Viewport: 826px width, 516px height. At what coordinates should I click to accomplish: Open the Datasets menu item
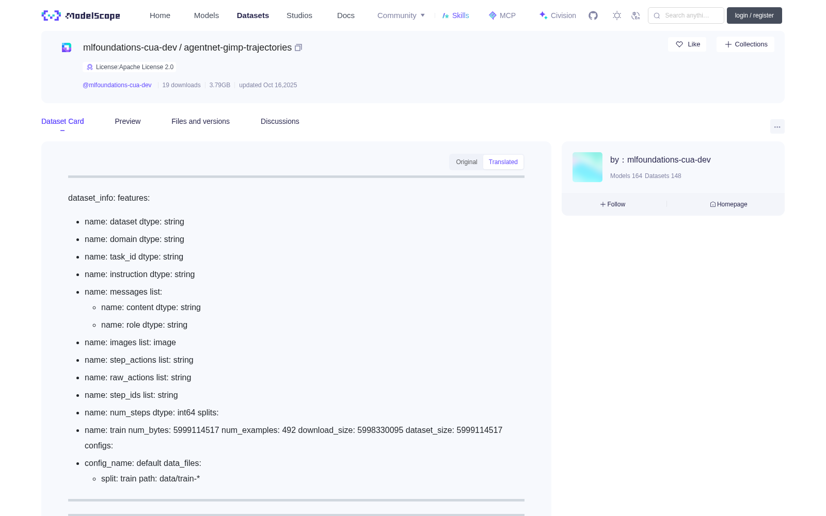[253, 15]
